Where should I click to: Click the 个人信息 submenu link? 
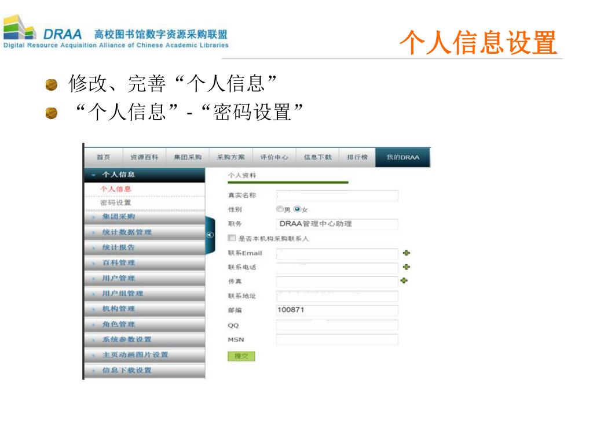pos(115,189)
